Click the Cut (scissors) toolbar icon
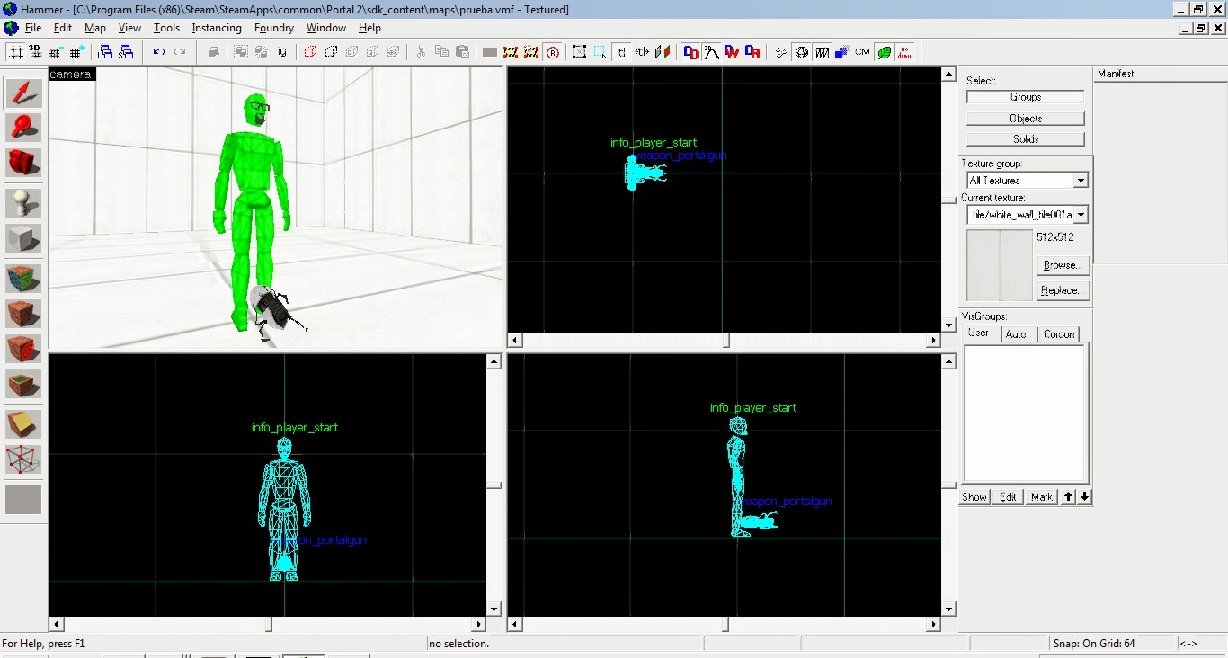 pyautogui.click(x=420, y=52)
